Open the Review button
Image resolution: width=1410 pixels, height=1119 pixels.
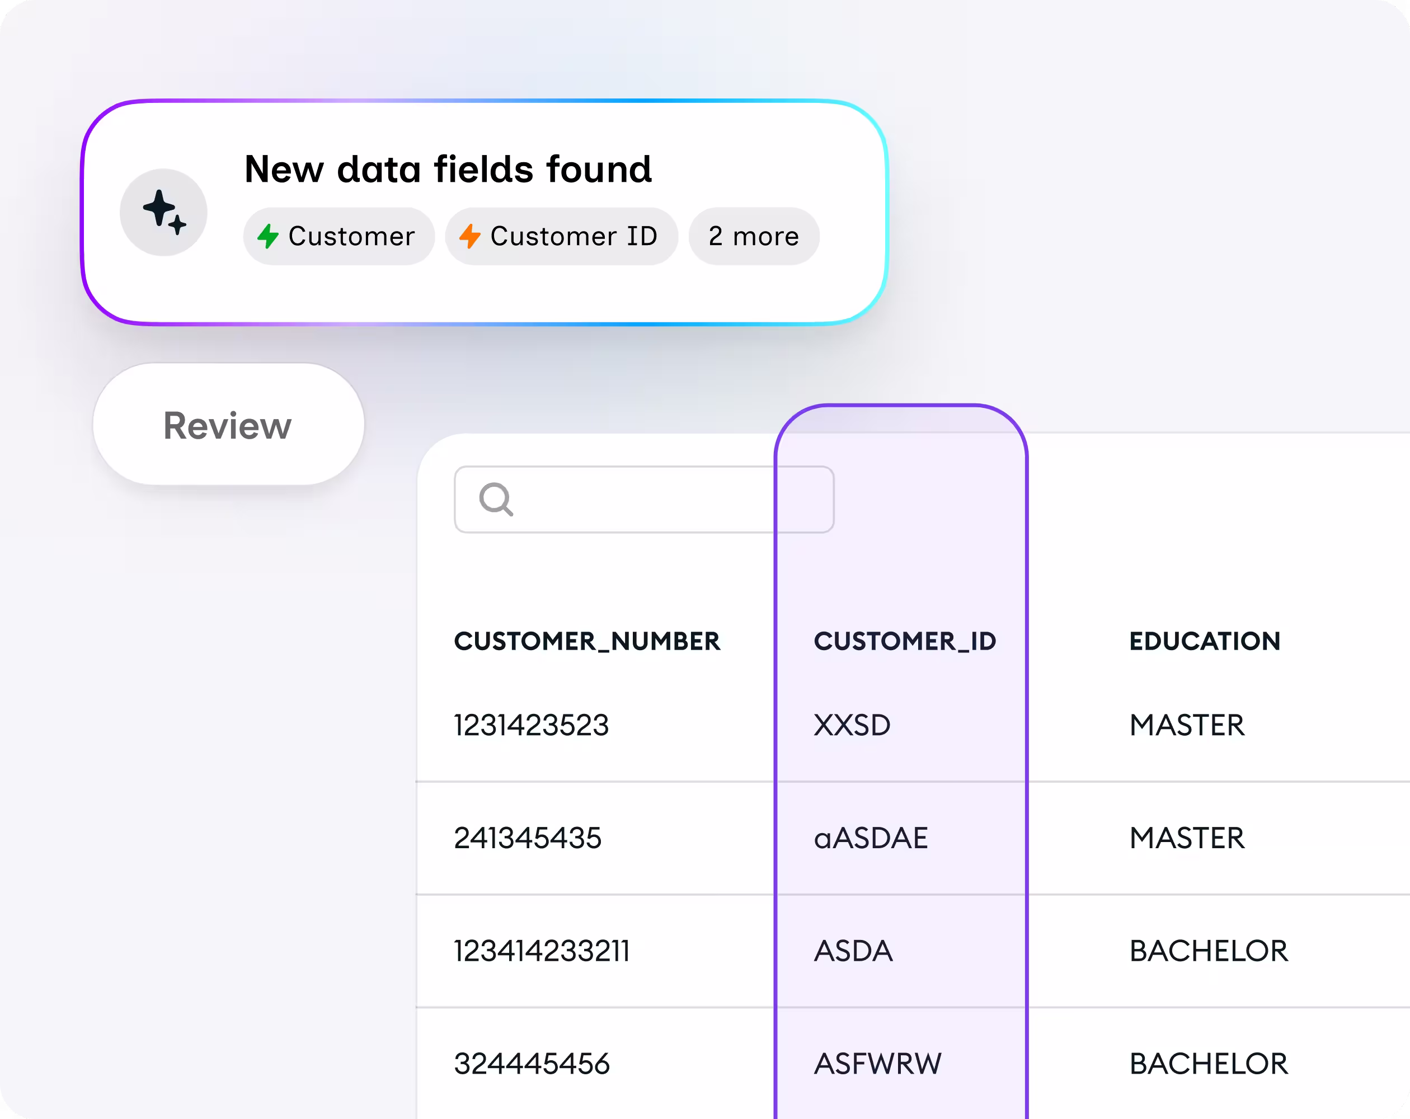[x=228, y=425]
